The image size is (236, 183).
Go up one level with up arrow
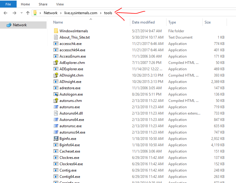click(28, 13)
